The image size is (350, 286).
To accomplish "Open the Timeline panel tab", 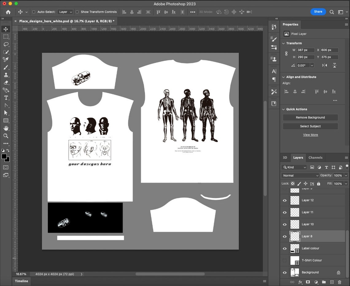I will click(x=21, y=281).
